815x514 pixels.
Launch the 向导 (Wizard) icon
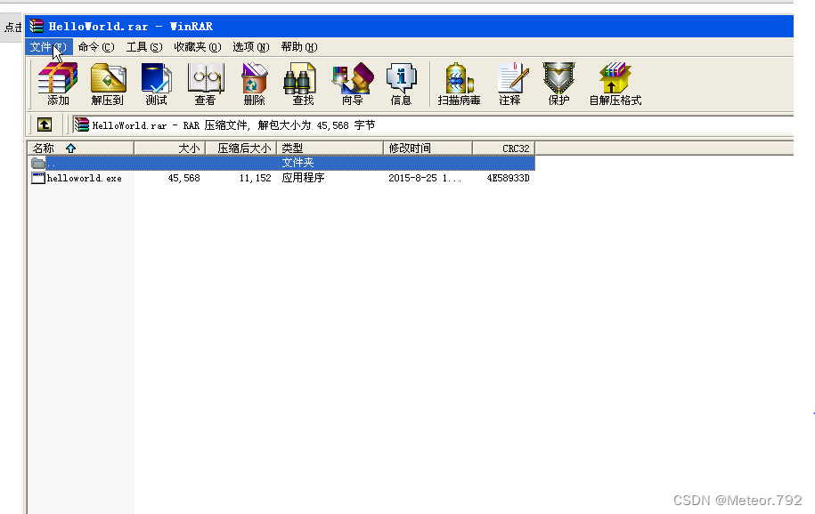[353, 83]
